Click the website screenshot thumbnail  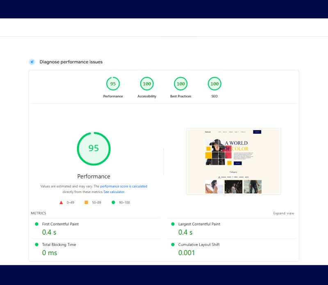(233, 161)
